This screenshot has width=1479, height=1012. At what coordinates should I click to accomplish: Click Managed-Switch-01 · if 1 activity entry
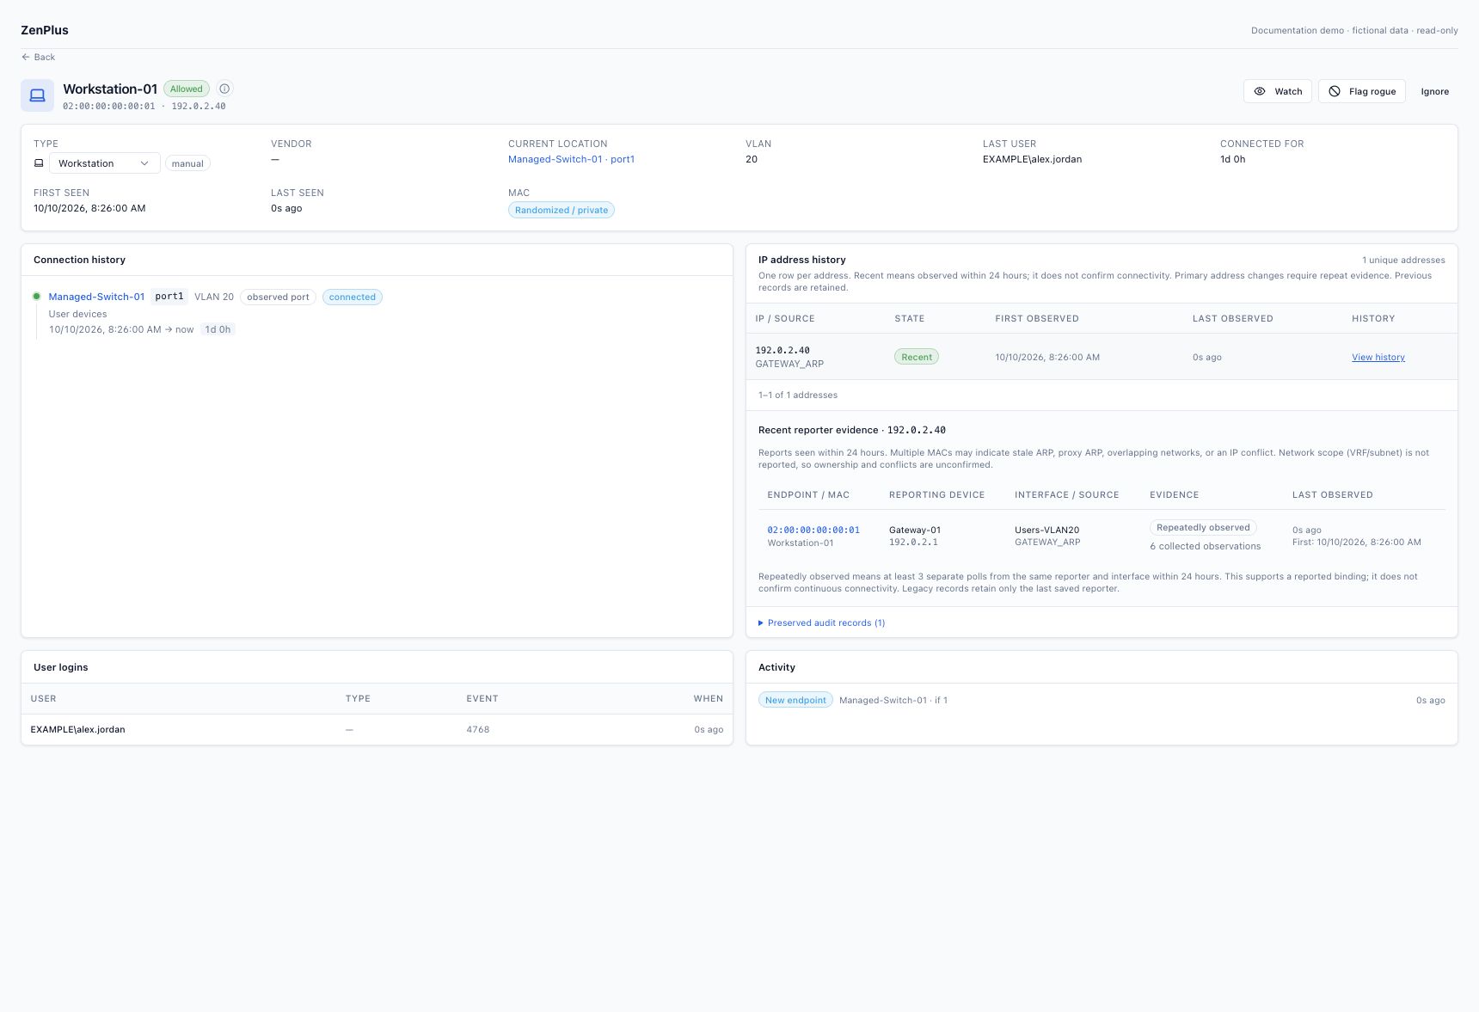pos(893,700)
